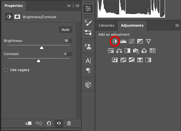181x131 pixels.
Task: Add a Vibrance adjustment
Action: click(148, 41)
